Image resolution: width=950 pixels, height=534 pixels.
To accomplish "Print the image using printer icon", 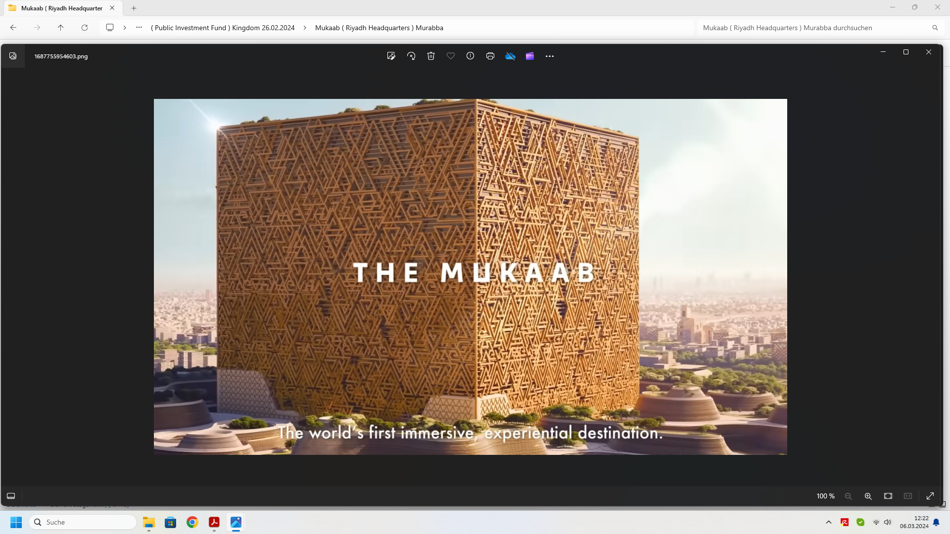I will point(490,56).
